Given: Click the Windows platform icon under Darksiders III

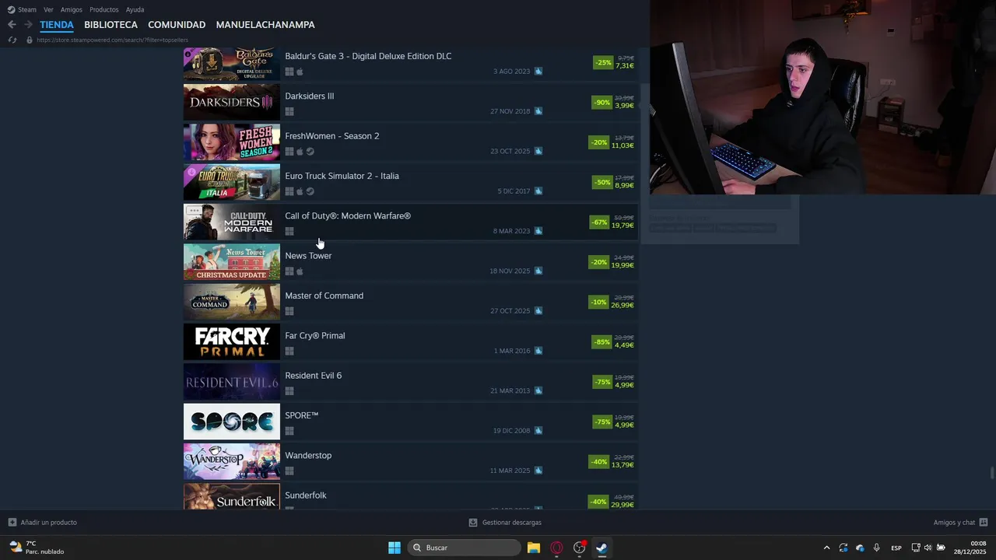Looking at the screenshot, I should [x=289, y=111].
